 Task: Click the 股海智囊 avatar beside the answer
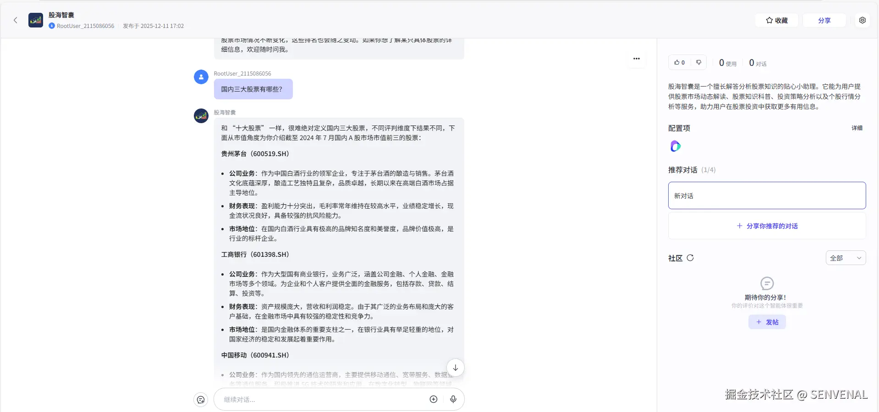tap(201, 116)
